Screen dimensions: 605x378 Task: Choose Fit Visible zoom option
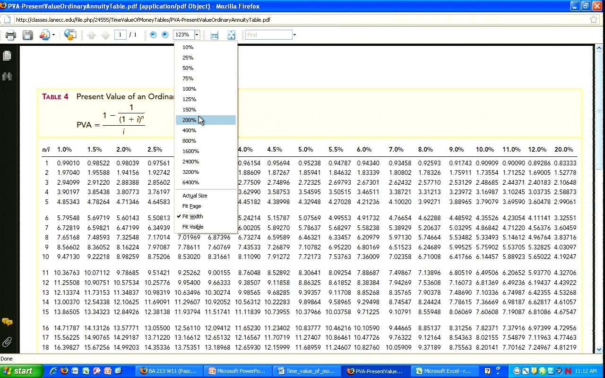point(193,227)
